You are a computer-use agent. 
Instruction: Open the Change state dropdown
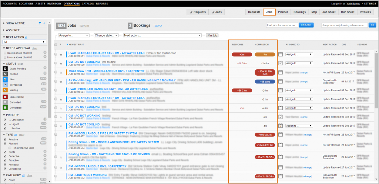(x=106, y=35)
